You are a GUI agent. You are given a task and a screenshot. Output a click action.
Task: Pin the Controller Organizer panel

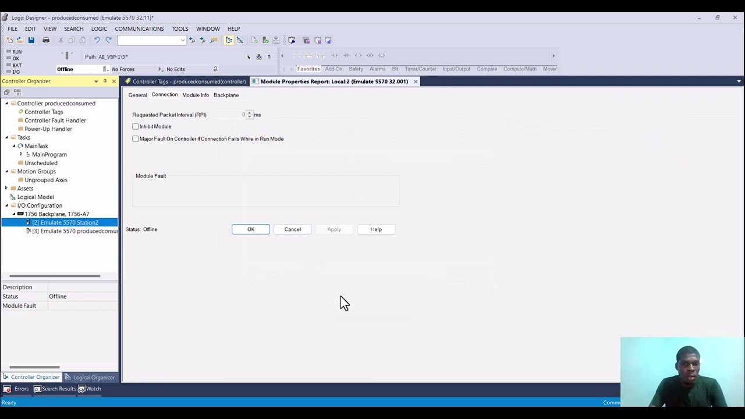[105, 81]
